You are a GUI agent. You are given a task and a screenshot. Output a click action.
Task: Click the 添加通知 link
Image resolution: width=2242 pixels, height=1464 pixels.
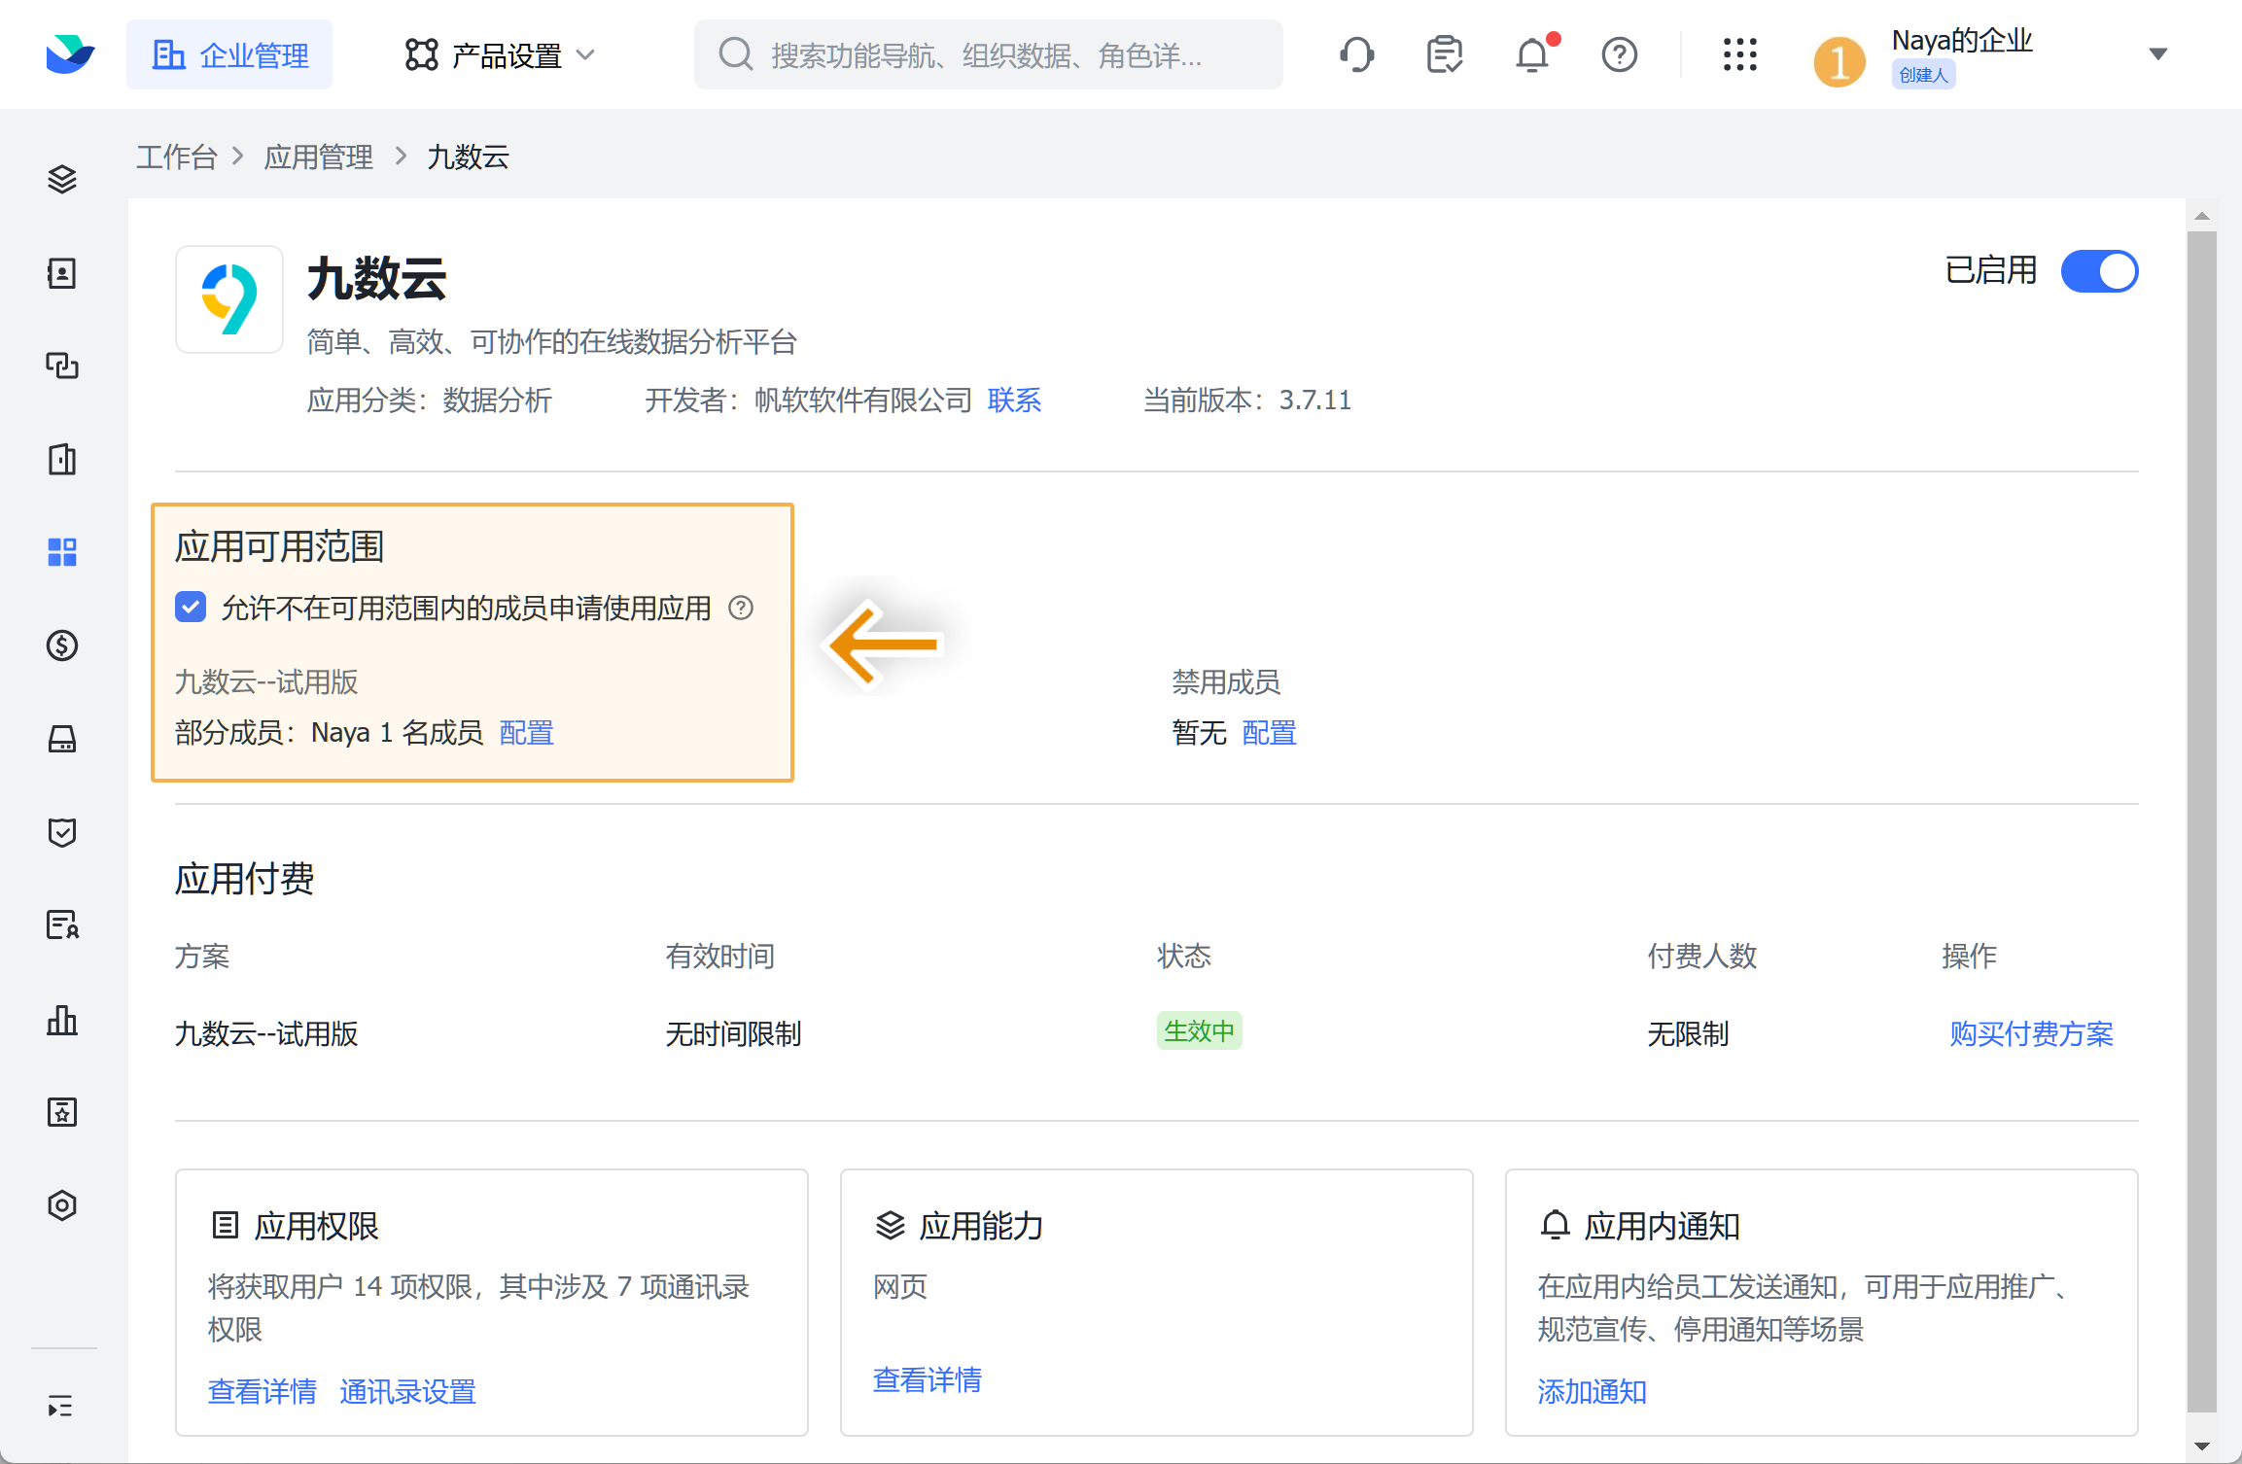tap(1592, 1391)
